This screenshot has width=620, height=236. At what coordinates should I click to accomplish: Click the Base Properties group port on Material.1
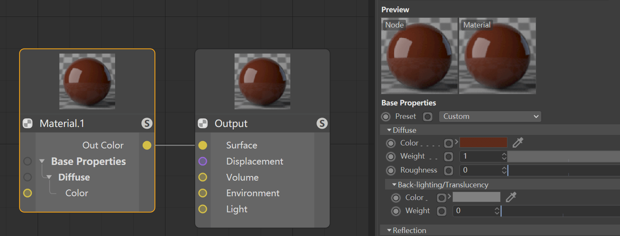[x=28, y=161]
